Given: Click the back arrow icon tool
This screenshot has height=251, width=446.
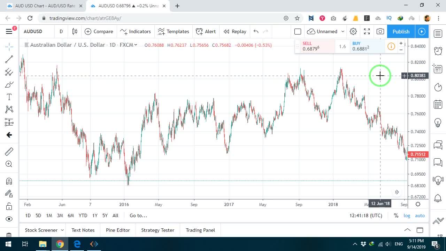Looking at the screenshot, I should (x=9, y=135).
